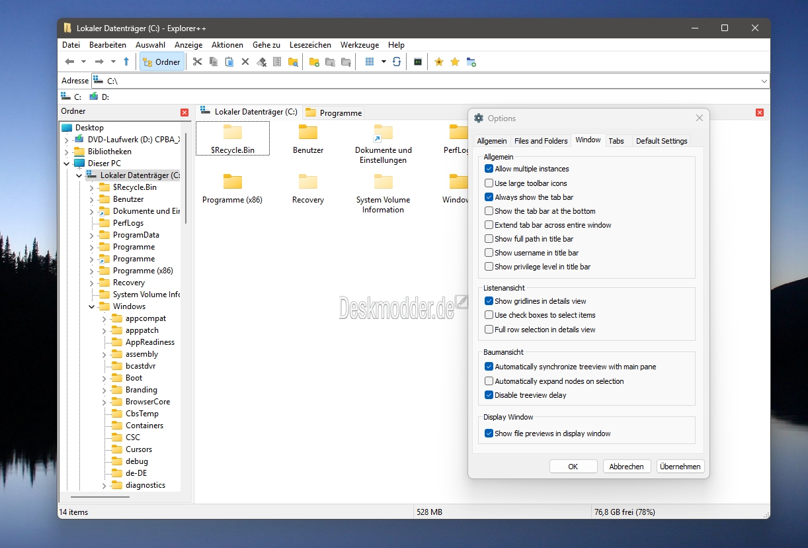808x548 pixels.
Task: Click the Paste clipboard icon
Action: click(x=229, y=62)
